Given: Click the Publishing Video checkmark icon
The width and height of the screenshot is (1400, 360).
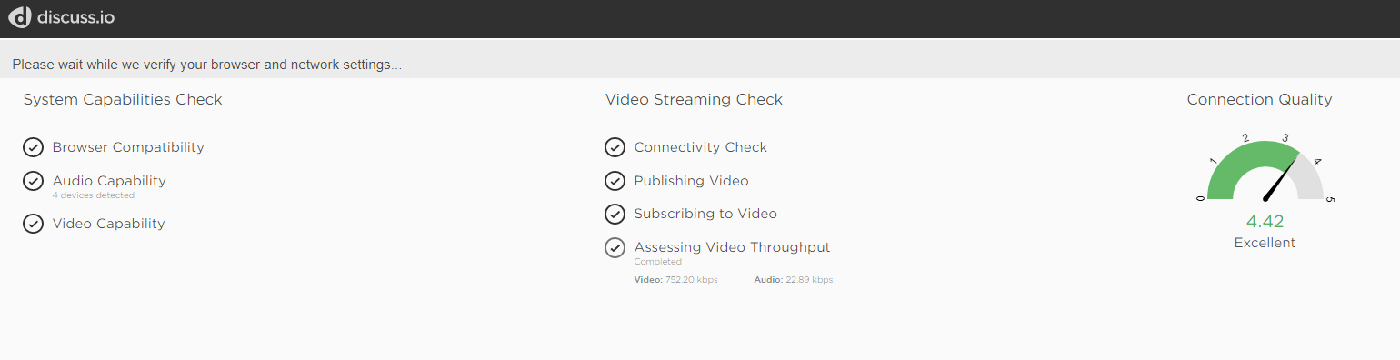Looking at the screenshot, I should [x=615, y=181].
